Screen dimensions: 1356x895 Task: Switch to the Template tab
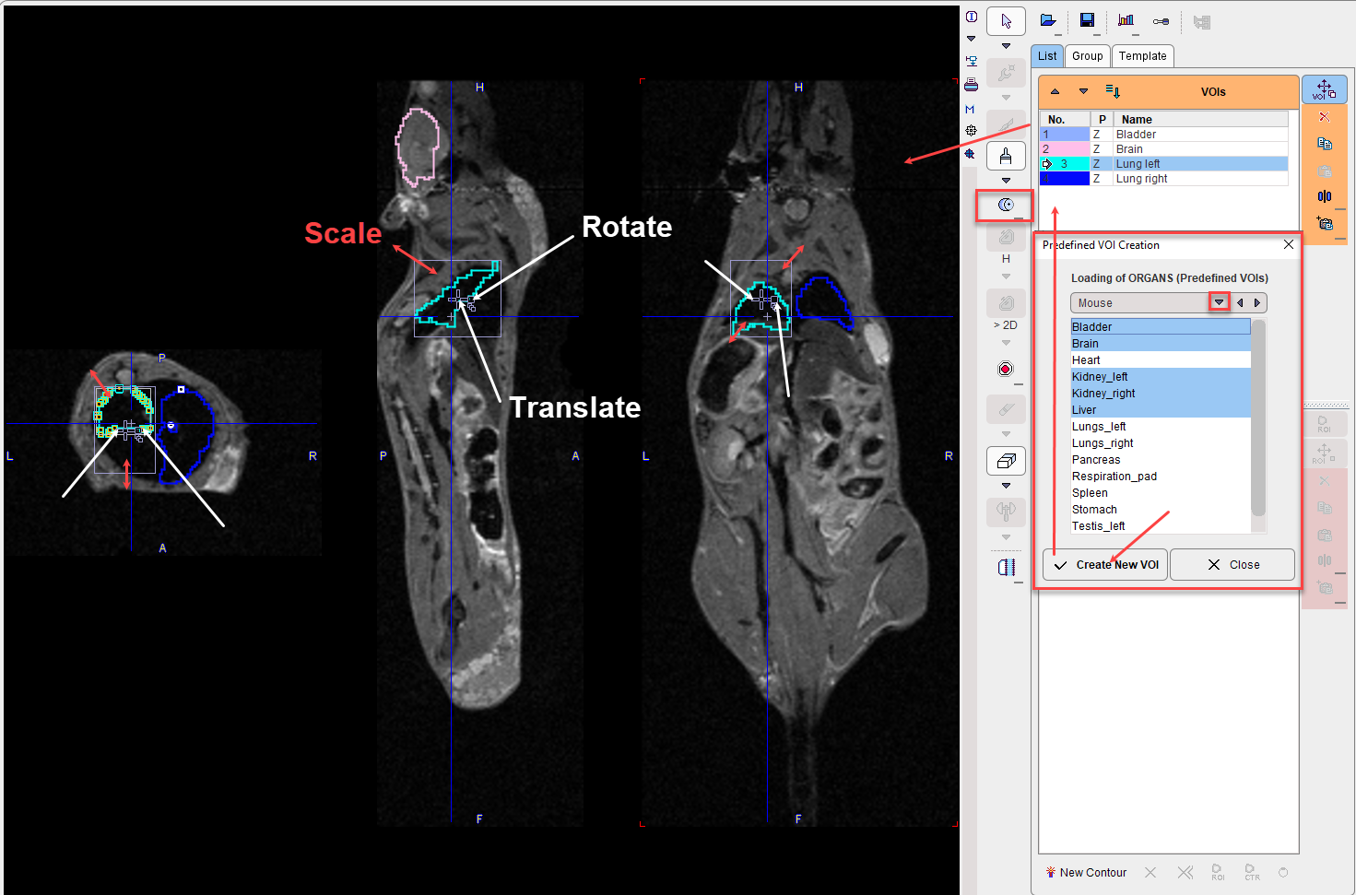(1142, 56)
